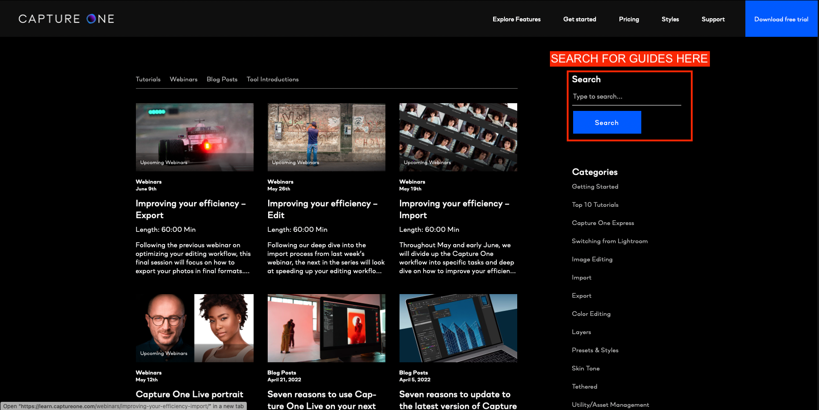Click Webinars label above June 9th

(x=149, y=182)
